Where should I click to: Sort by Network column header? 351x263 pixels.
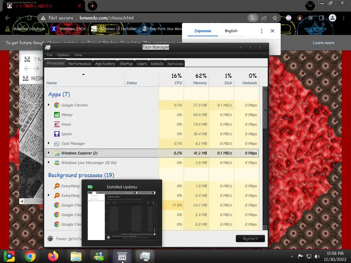click(246, 79)
